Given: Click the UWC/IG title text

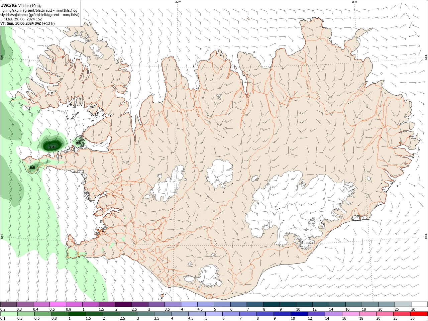Looking at the screenshot, I should pos(8,6).
